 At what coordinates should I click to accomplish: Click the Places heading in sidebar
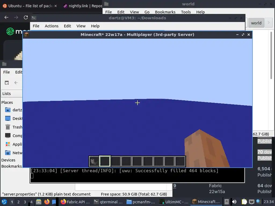click(7, 102)
